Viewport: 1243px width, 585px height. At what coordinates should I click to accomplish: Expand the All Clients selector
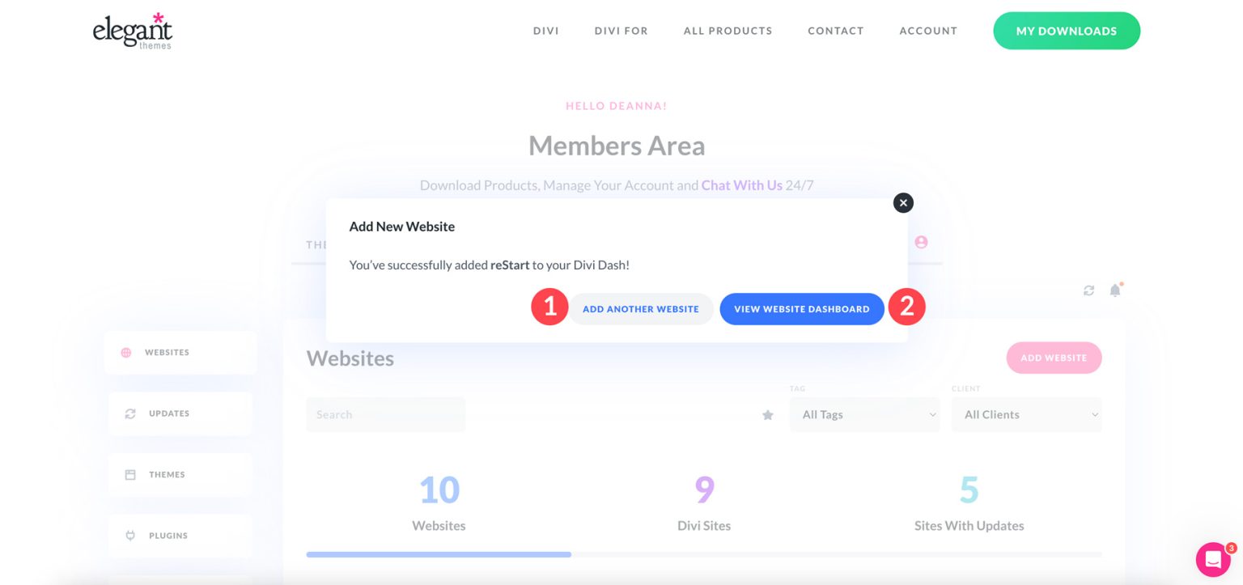pos(1026,414)
